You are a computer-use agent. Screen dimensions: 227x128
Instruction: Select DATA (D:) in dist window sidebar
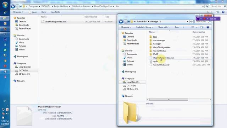[23, 70]
